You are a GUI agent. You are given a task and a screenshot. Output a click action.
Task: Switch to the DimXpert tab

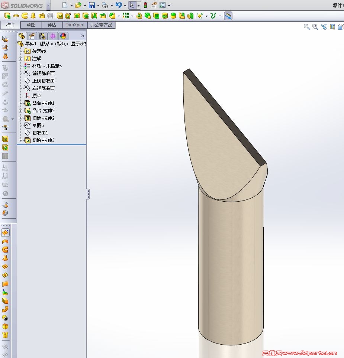(75, 25)
